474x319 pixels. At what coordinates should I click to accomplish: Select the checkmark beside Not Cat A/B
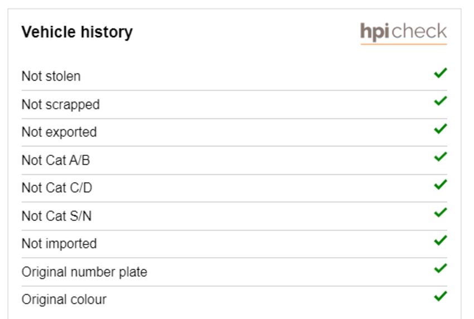pos(441,156)
